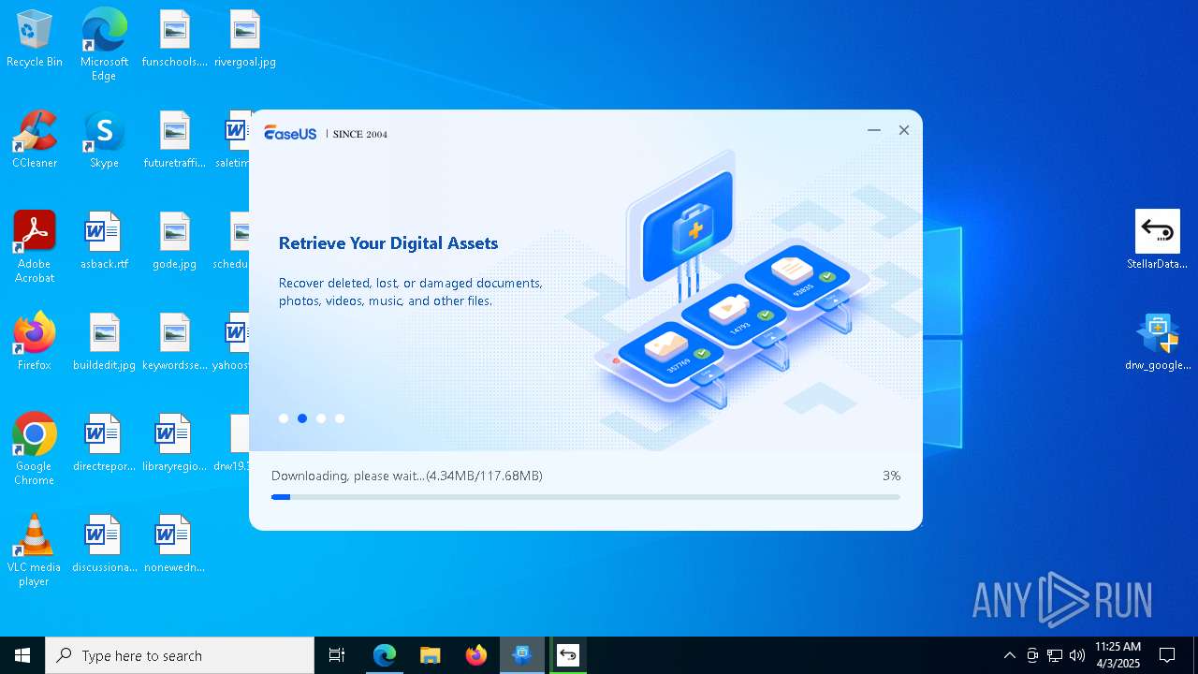Click the 'Downloading, please wait' status text
1198x674 pixels.
(x=407, y=476)
